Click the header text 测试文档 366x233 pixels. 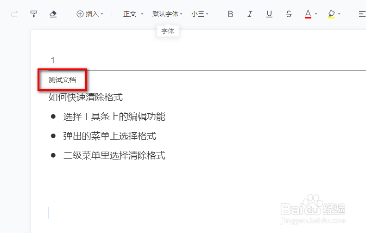63,80
